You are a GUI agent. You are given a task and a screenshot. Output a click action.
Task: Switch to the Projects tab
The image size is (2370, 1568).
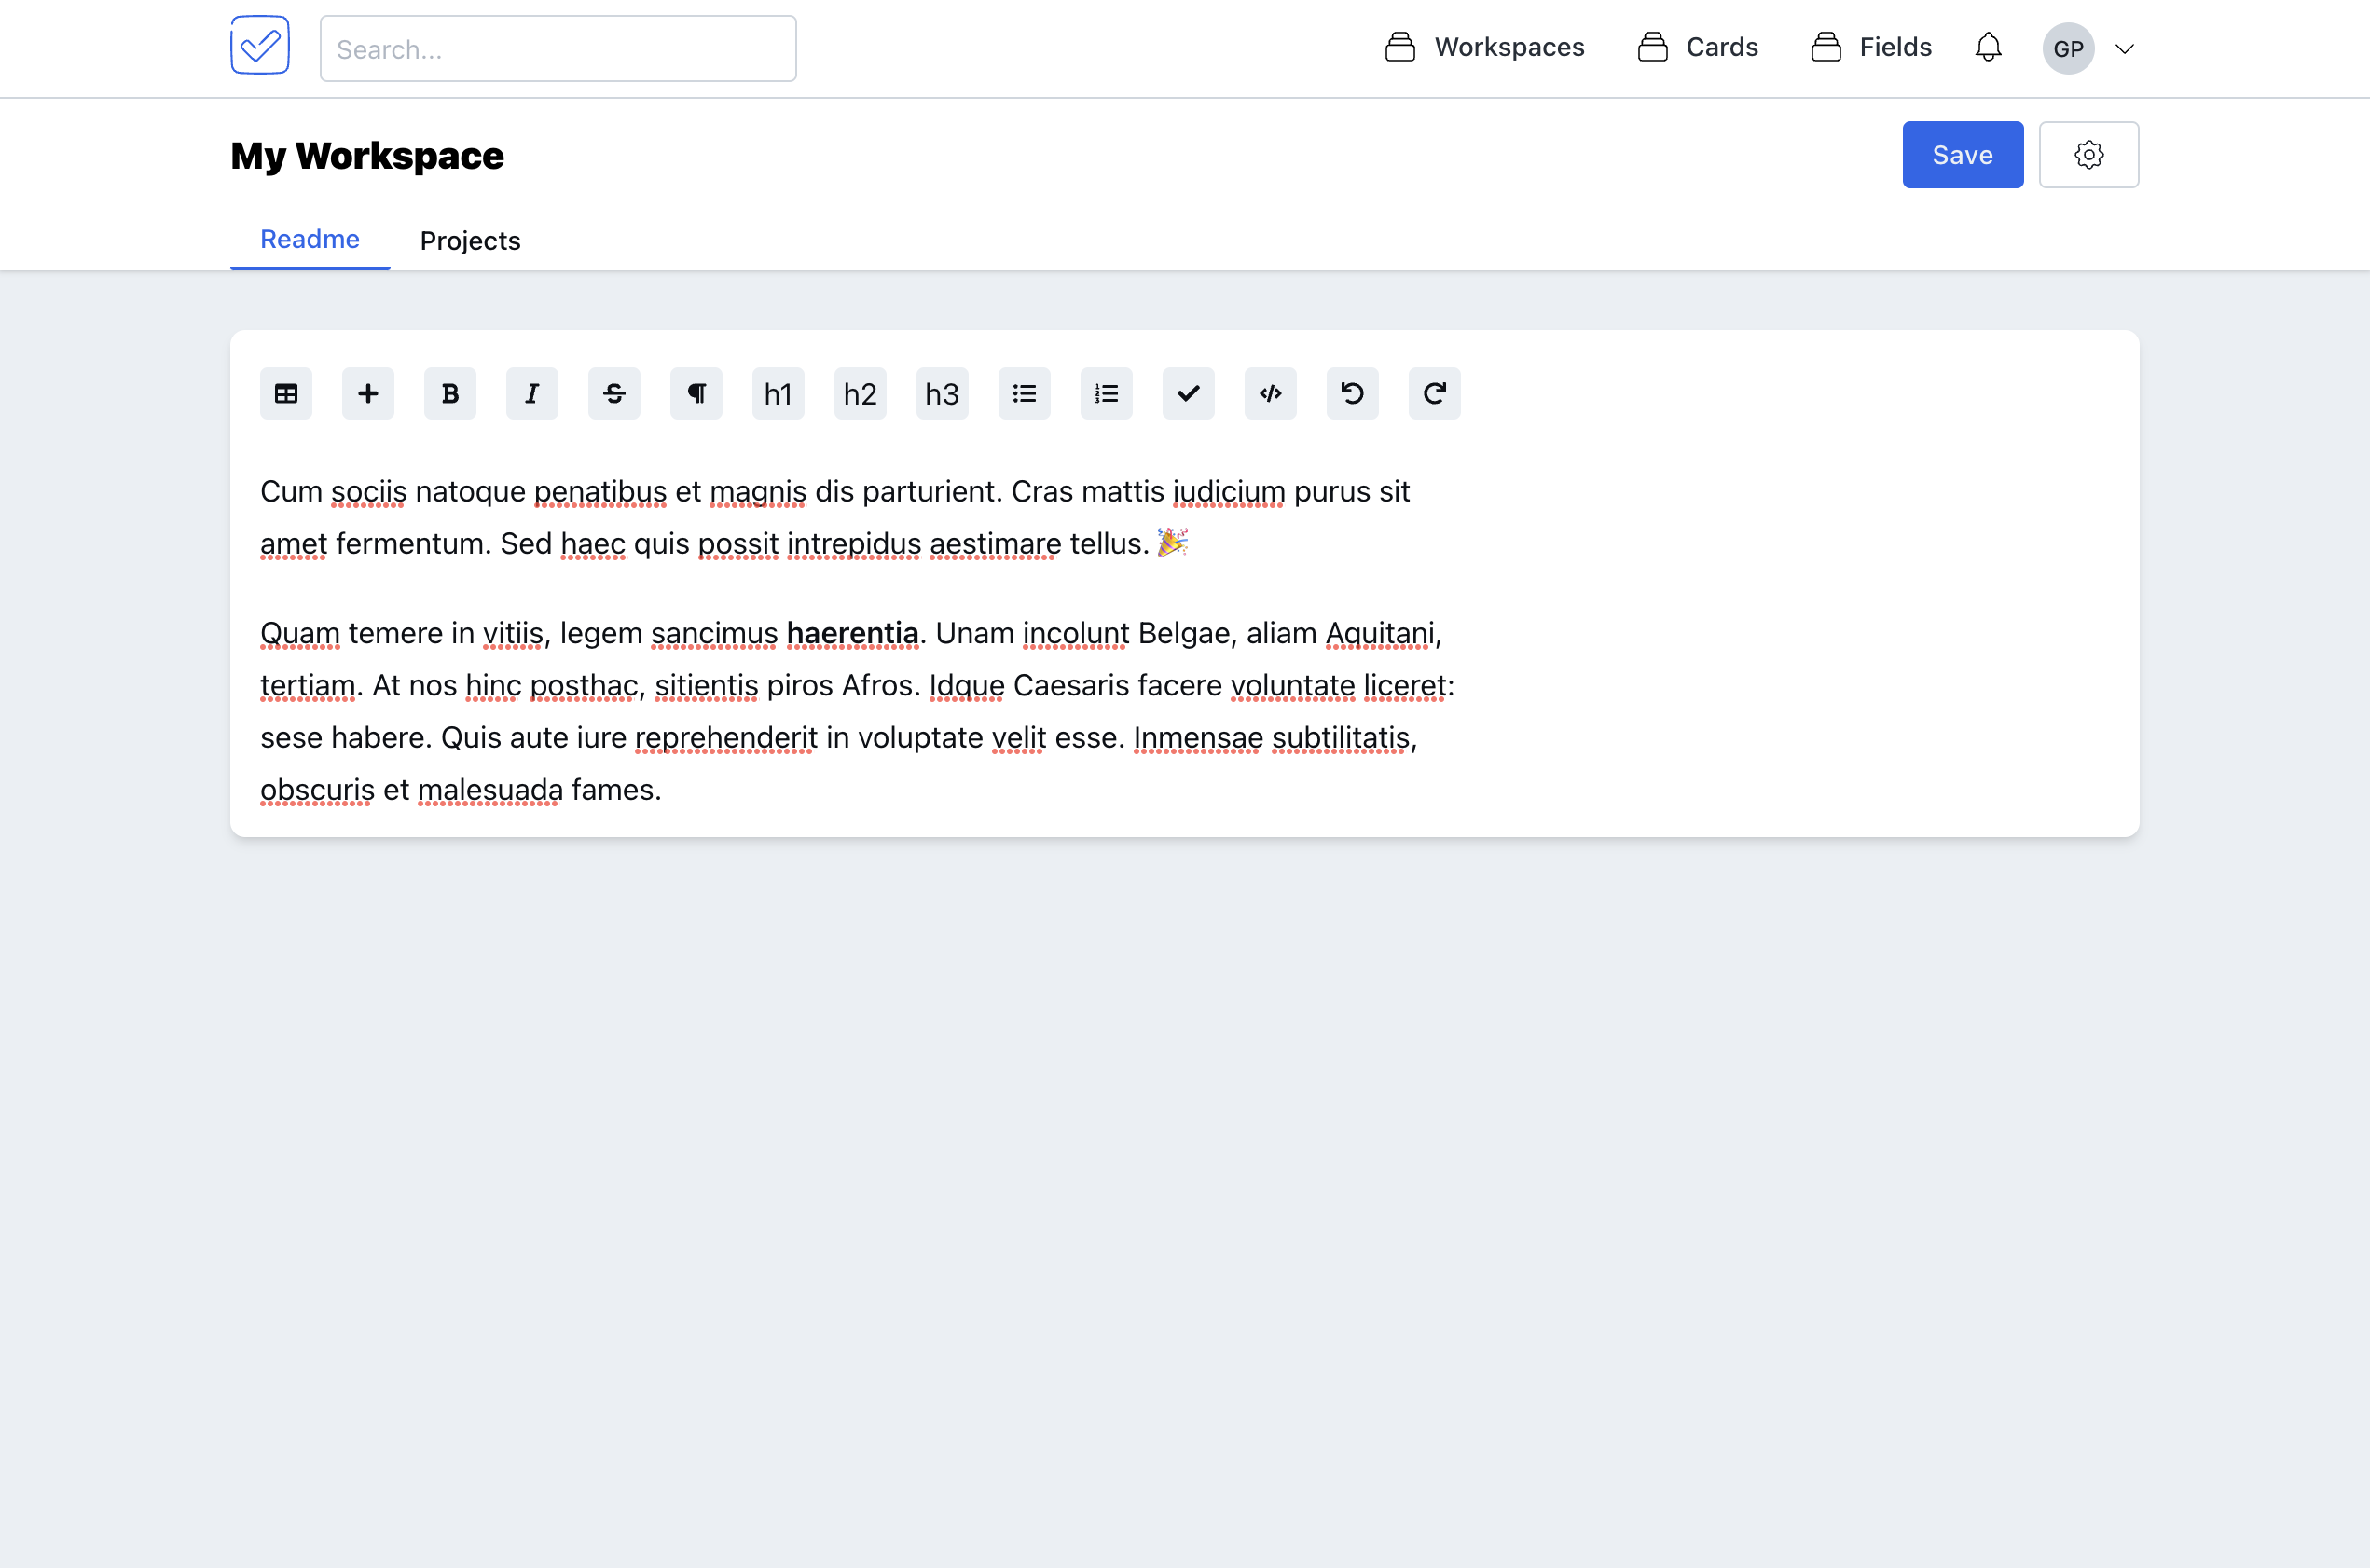470,240
